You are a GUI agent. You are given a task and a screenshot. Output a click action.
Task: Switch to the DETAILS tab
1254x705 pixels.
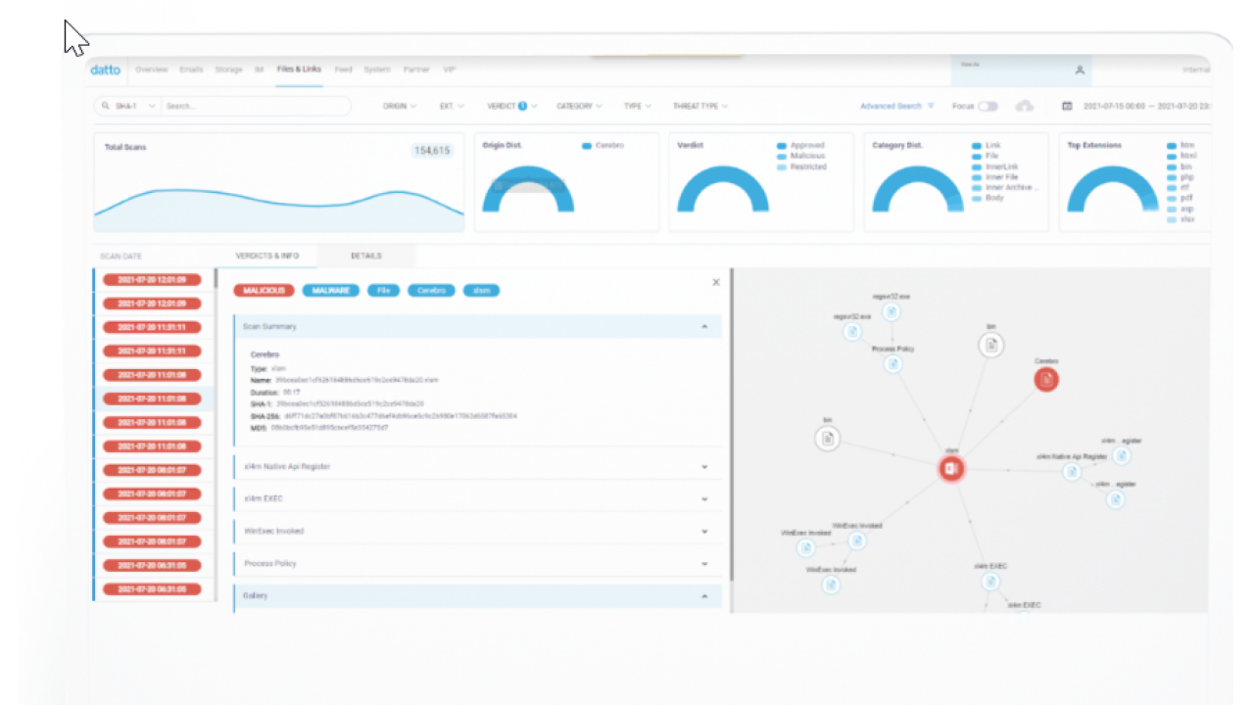click(x=365, y=257)
